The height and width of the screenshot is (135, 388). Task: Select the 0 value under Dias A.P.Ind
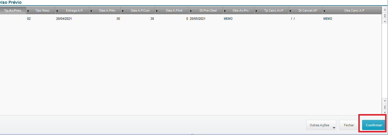[x=172, y=19]
